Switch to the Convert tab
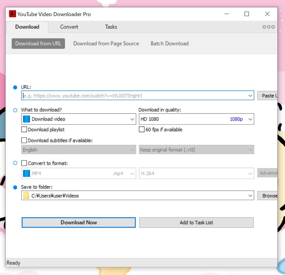Viewport: 285px width, 275px height. coord(69,27)
